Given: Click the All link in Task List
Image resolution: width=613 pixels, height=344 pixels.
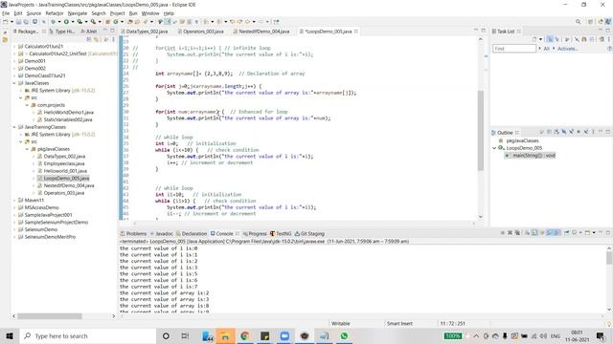Looking at the screenshot, I should [x=546, y=49].
